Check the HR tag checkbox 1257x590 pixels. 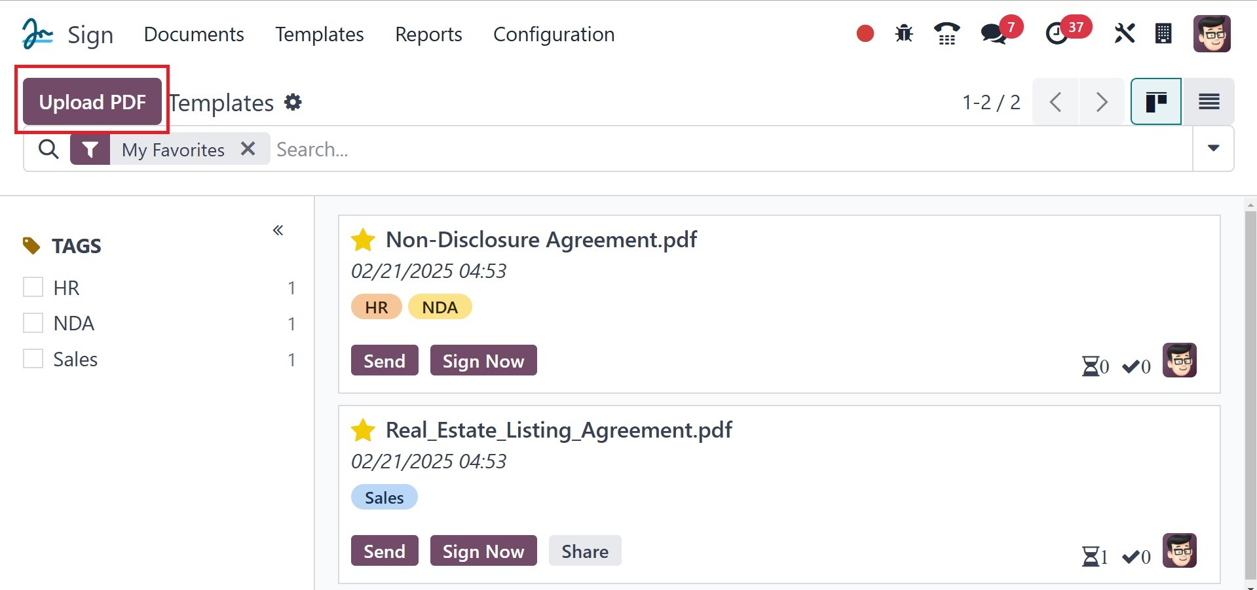click(33, 287)
